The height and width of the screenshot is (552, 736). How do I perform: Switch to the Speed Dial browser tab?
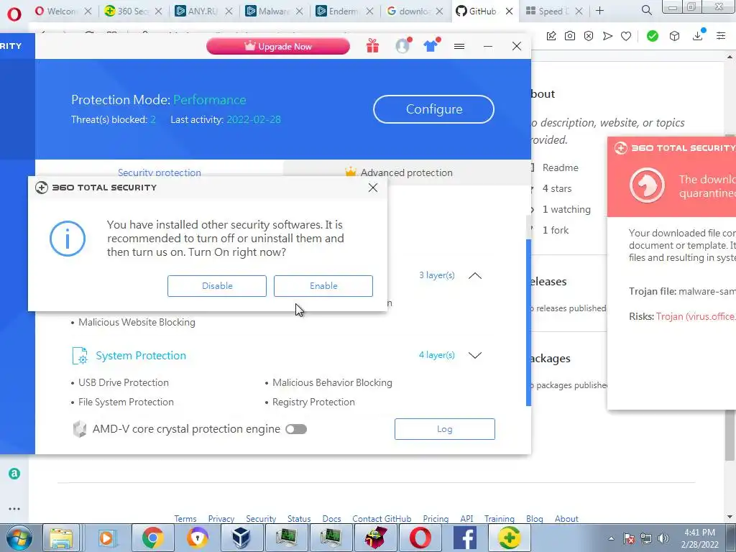(x=554, y=11)
